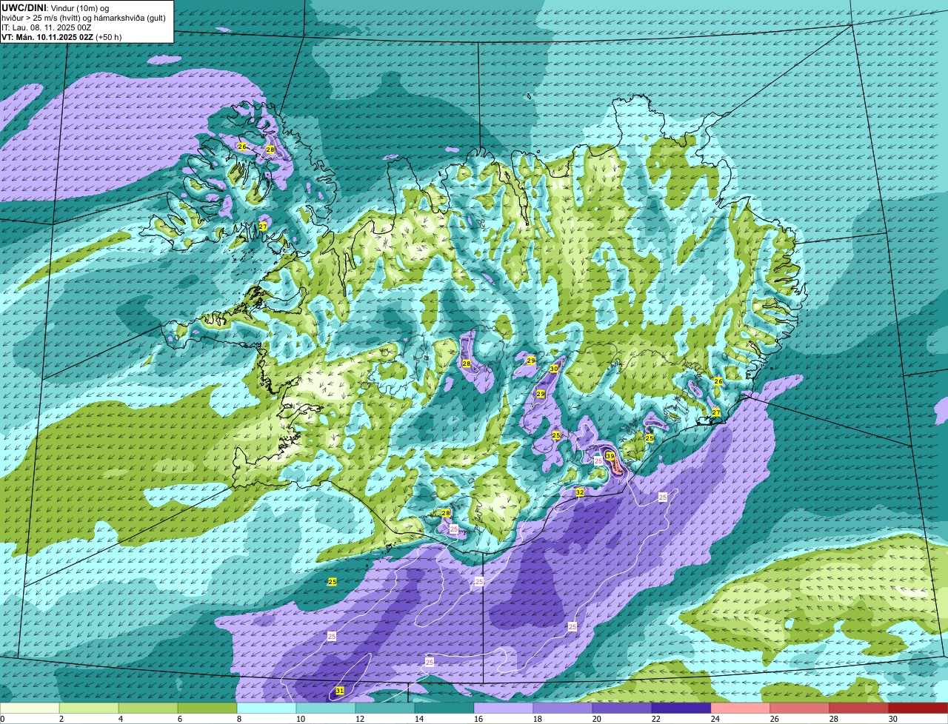Click tick label 10 under the color bar
The width and height of the screenshot is (948, 724).
301,719
